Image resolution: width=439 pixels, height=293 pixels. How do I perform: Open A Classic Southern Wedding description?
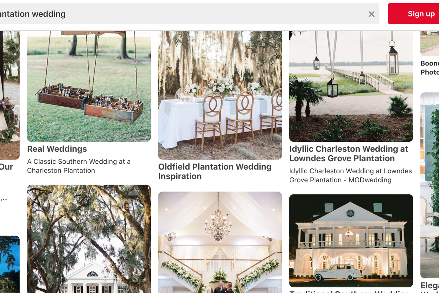pos(79,166)
